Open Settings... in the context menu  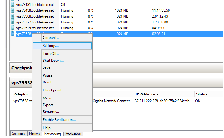coord(62,46)
